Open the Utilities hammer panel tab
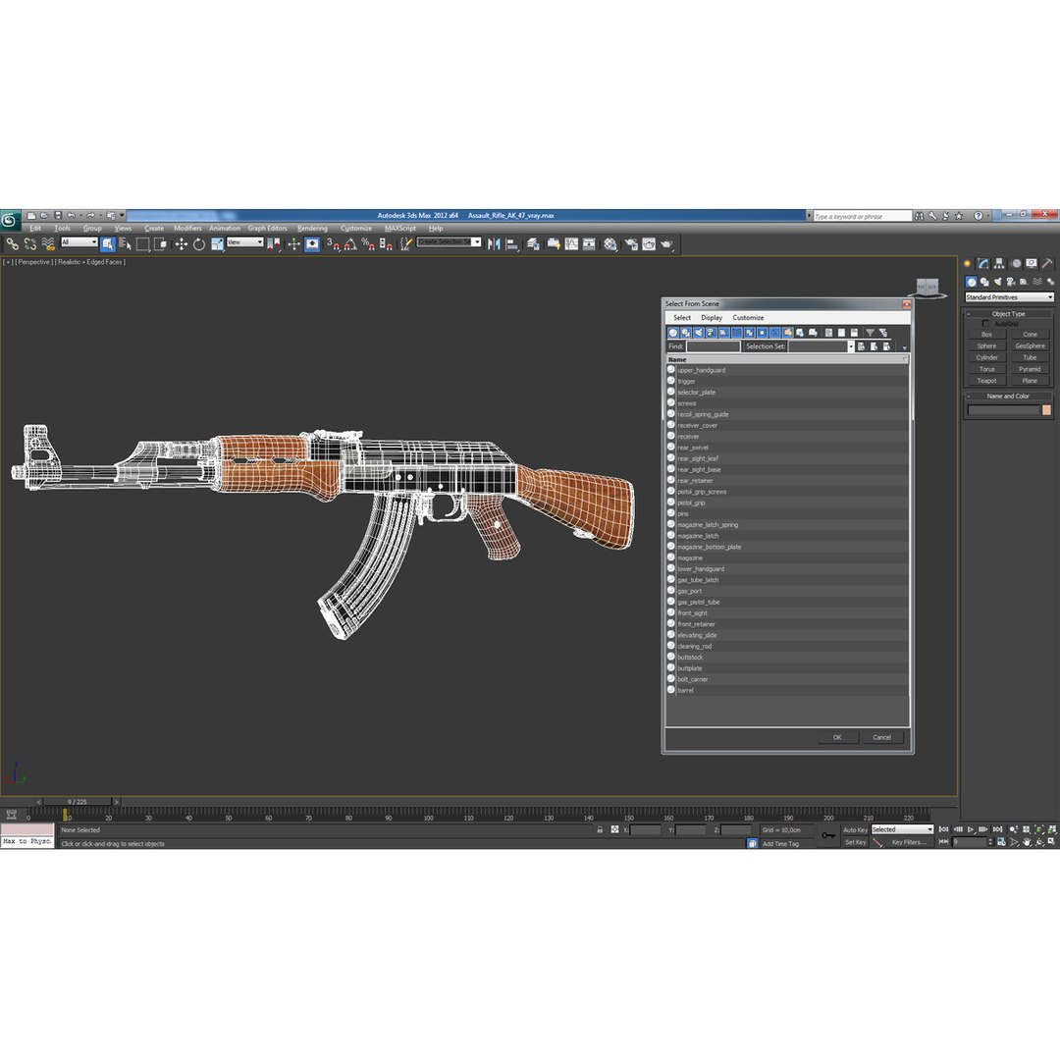 (1047, 264)
